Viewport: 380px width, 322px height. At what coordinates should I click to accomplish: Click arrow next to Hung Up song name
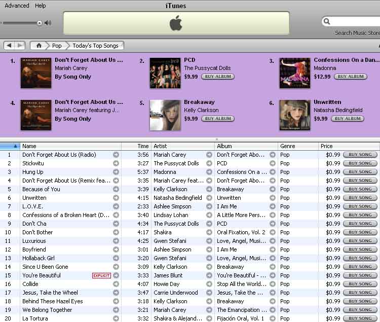click(116, 172)
